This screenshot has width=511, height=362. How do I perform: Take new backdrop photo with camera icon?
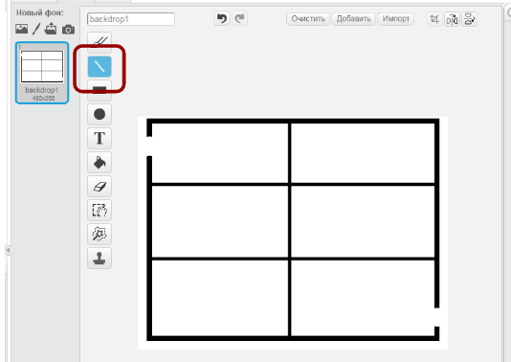[68, 30]
